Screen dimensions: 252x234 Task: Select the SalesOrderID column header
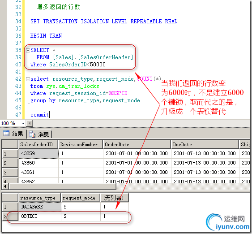coord(38,144)
